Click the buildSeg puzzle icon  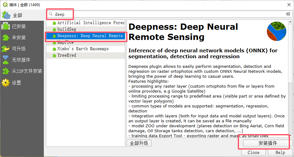[x=54, y=29]
